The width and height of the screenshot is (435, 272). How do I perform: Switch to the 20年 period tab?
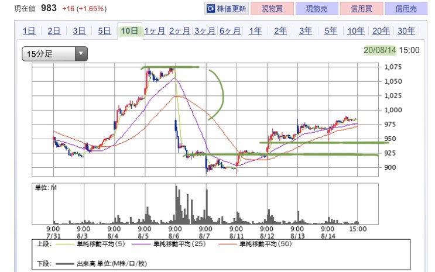click(x=381, y=31)
